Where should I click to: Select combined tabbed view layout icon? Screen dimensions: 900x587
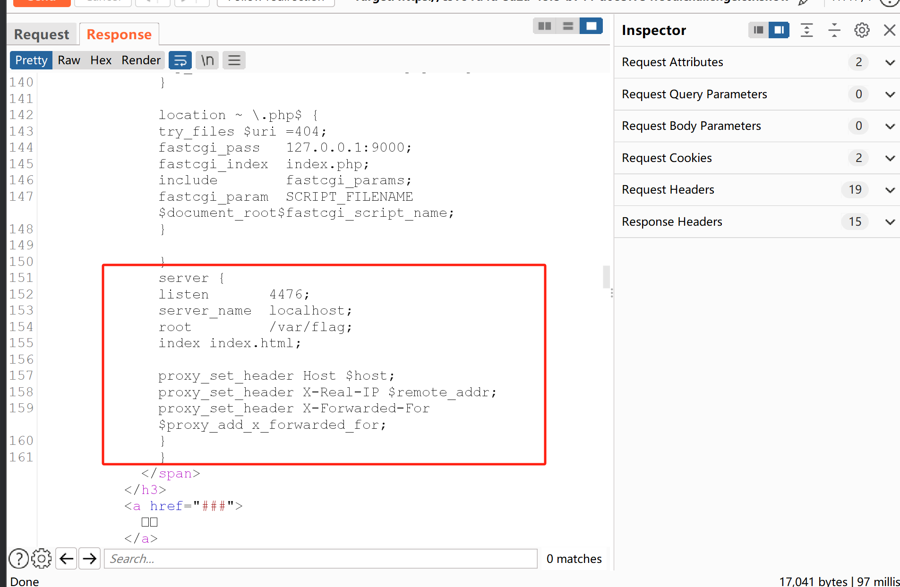591,26
